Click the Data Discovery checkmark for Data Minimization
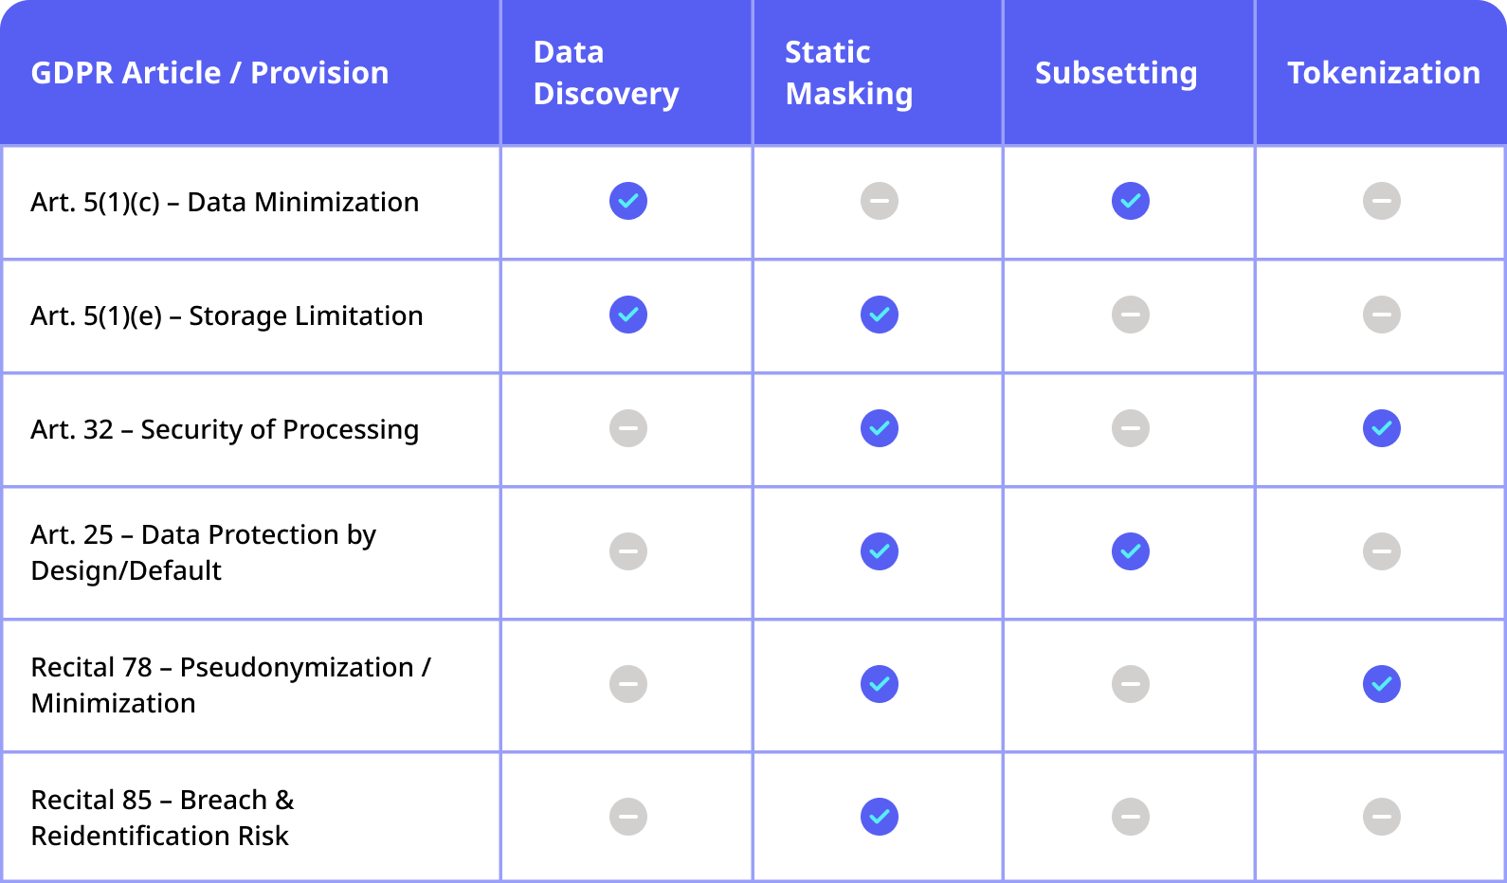This screenshot has height=883, width=1507. [x=628, y=201]
